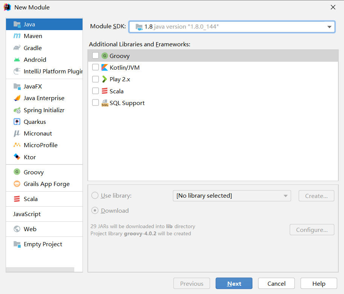Select MicroProfile in the sidebar list
The width and height of the screenshot is (344, 294).
(44, 145)
